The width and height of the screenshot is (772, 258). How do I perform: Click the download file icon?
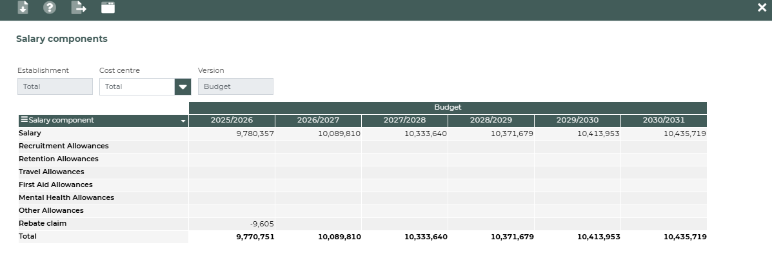[23, 8]
